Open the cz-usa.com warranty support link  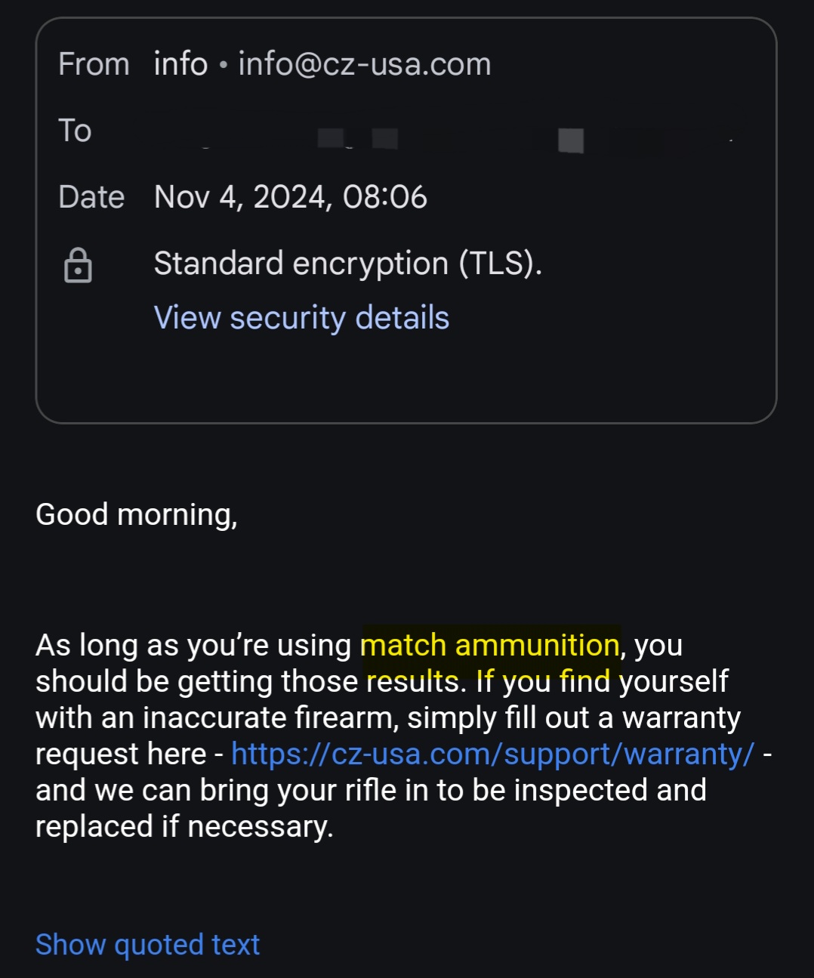coord(492,754)
